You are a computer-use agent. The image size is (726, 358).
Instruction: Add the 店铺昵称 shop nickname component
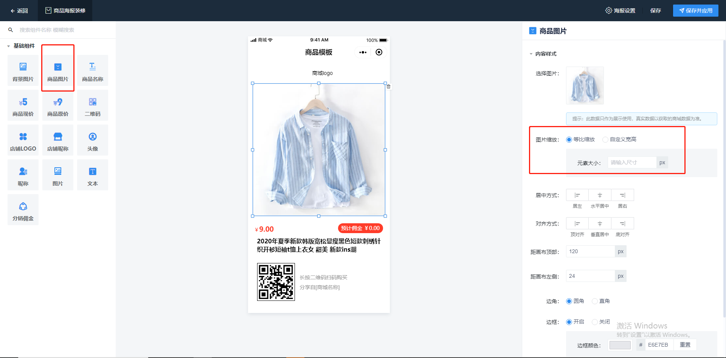[x=58, y=140]
